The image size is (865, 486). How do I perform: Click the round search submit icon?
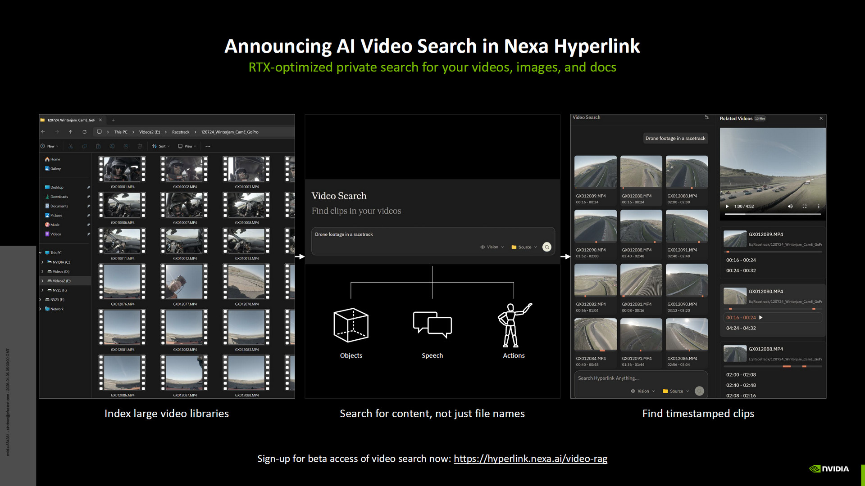tap(546, 247)
